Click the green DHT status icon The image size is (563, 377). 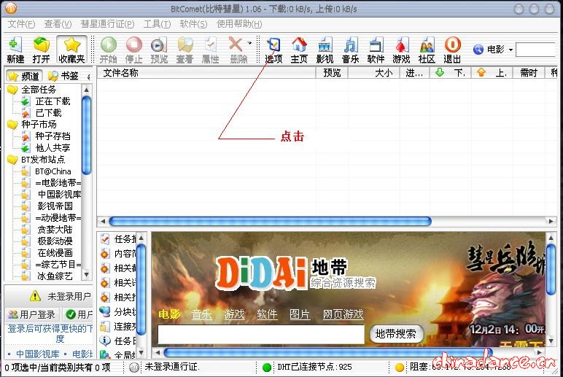(267, 368)
